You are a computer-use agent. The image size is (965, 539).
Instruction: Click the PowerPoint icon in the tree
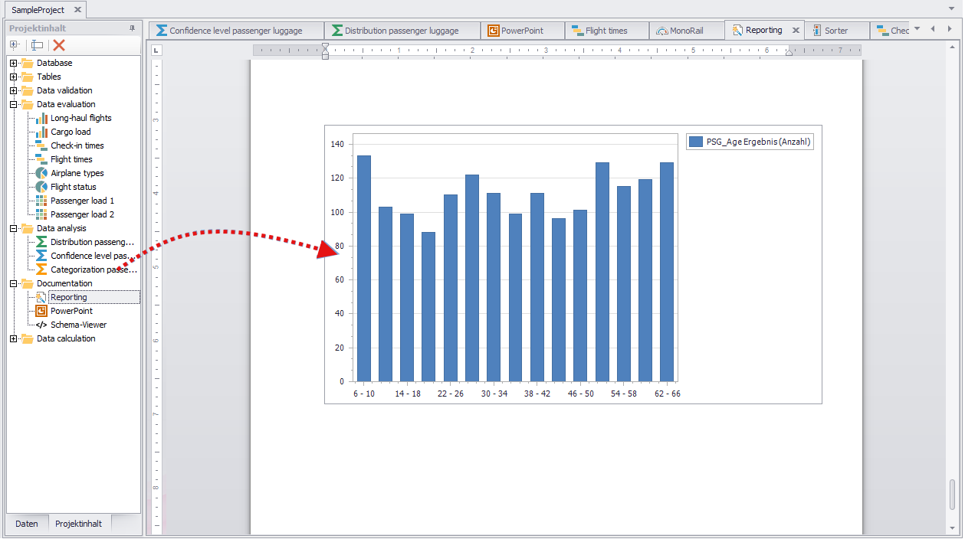pos(41,311)
